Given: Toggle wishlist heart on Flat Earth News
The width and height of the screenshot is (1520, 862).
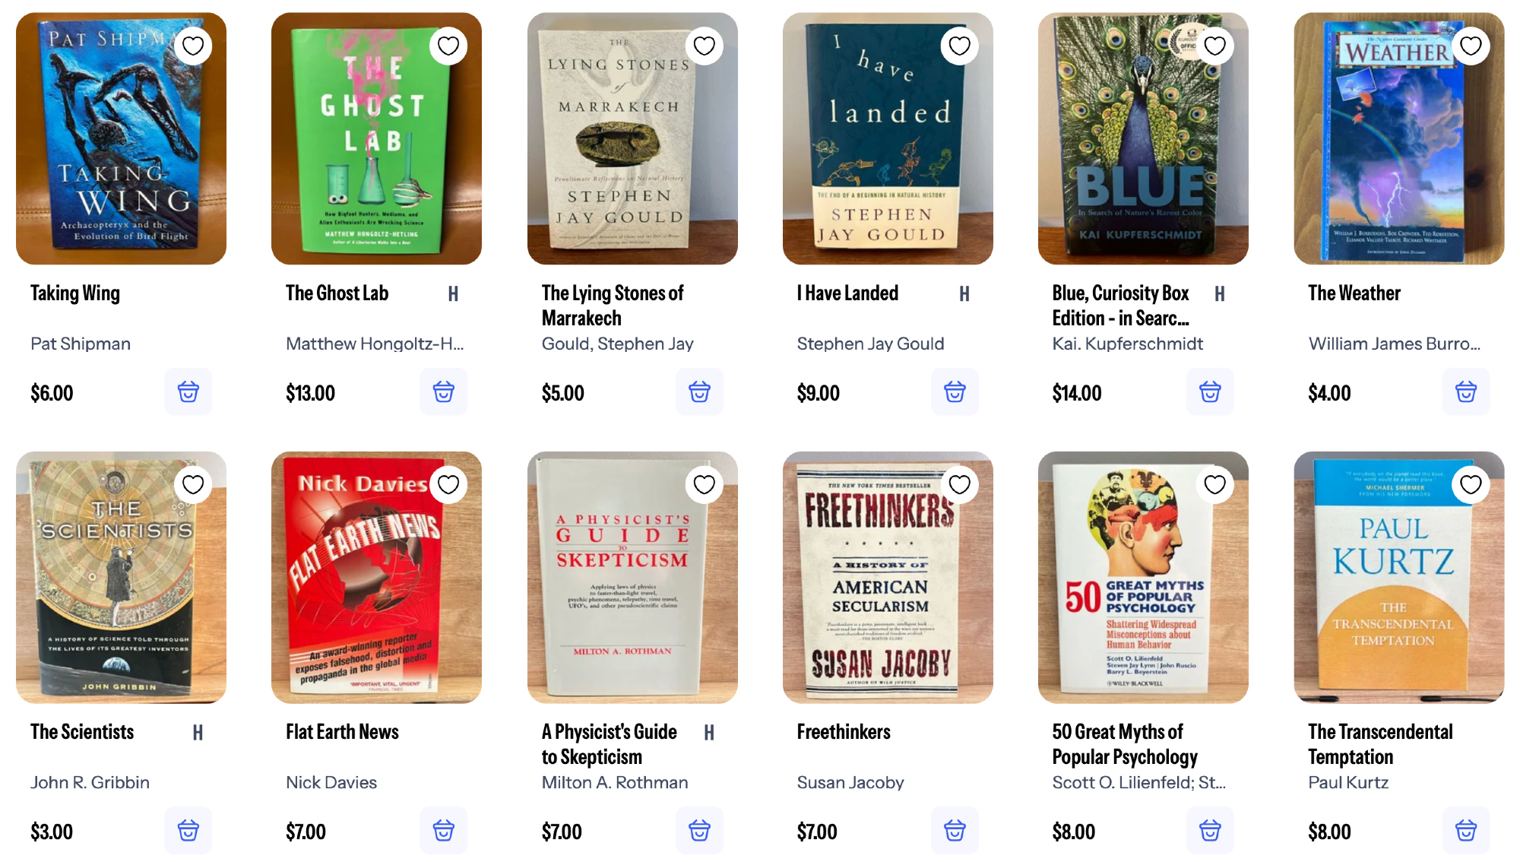Looking at the screenshot, I should pyautogui.click(x=448, y=484).
